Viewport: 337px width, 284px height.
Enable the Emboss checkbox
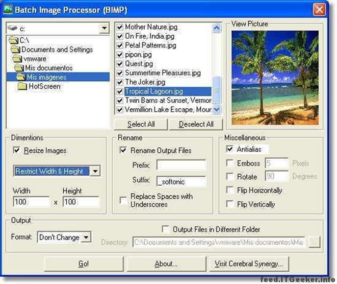coord(230,163)
